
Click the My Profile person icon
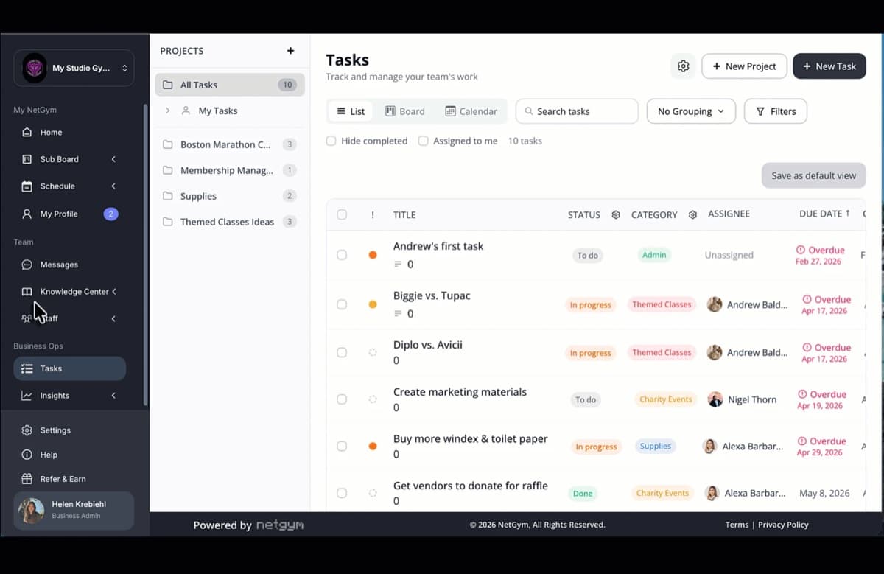tap(27, 214)
